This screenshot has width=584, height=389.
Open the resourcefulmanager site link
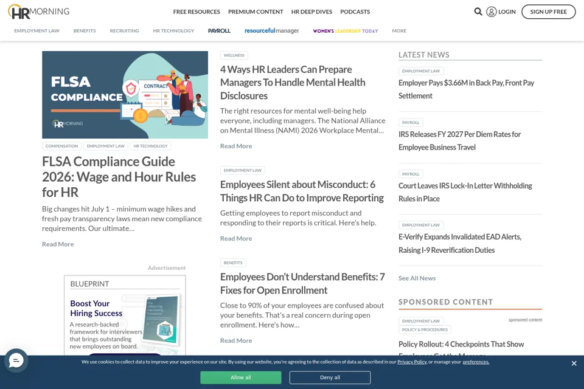click(271, 31)
